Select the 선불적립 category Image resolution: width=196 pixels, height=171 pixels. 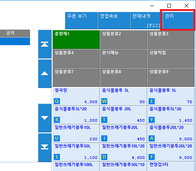[x=171, y=58]
